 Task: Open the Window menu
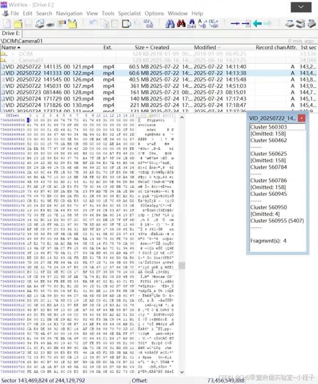(178, 13)
